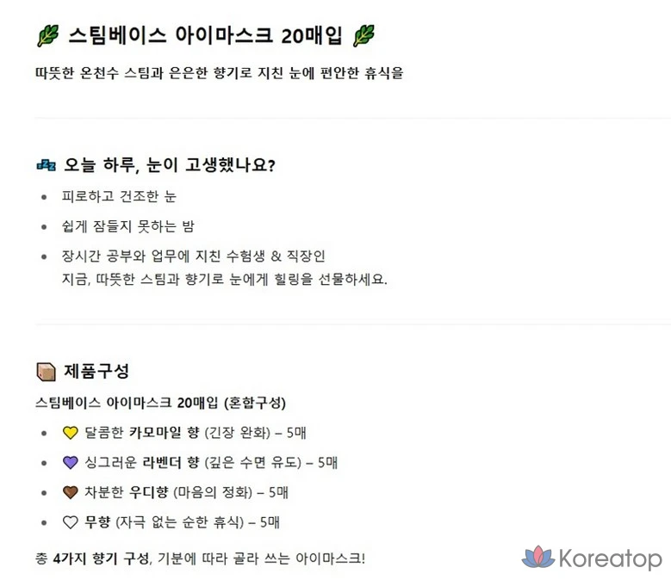Image resolution: width=671 pixels, height=580 pixels.
Task: Click the 스팀베이스 아이마스크 20매입 main title
Action: coord(205,36)
